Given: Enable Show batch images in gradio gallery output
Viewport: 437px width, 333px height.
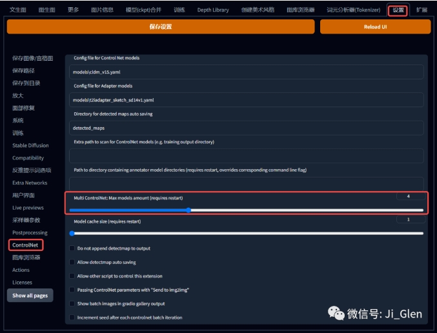Looking at the screenshot, I should [72, 303].
